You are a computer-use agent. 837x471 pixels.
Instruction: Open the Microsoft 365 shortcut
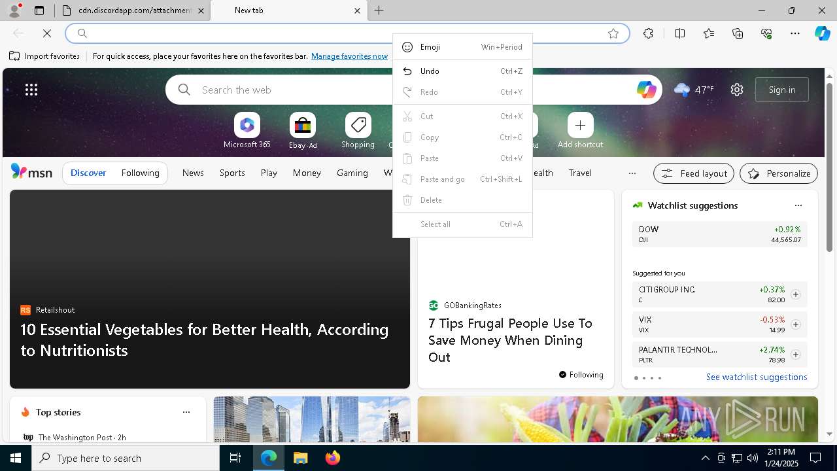[x=247, y=131]
